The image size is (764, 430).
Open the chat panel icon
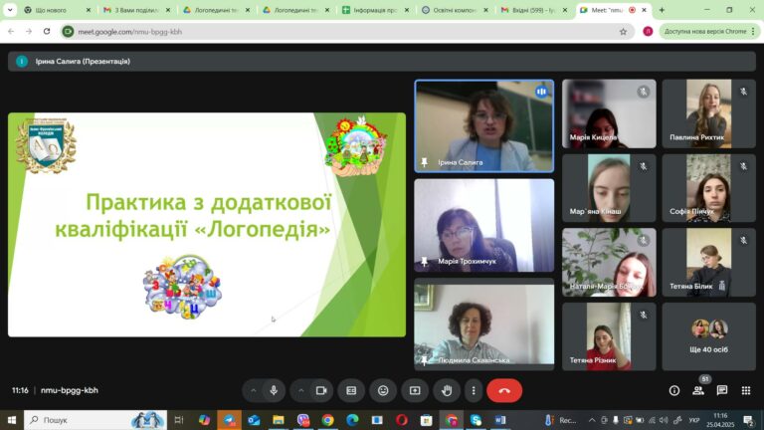pos(722,390)
